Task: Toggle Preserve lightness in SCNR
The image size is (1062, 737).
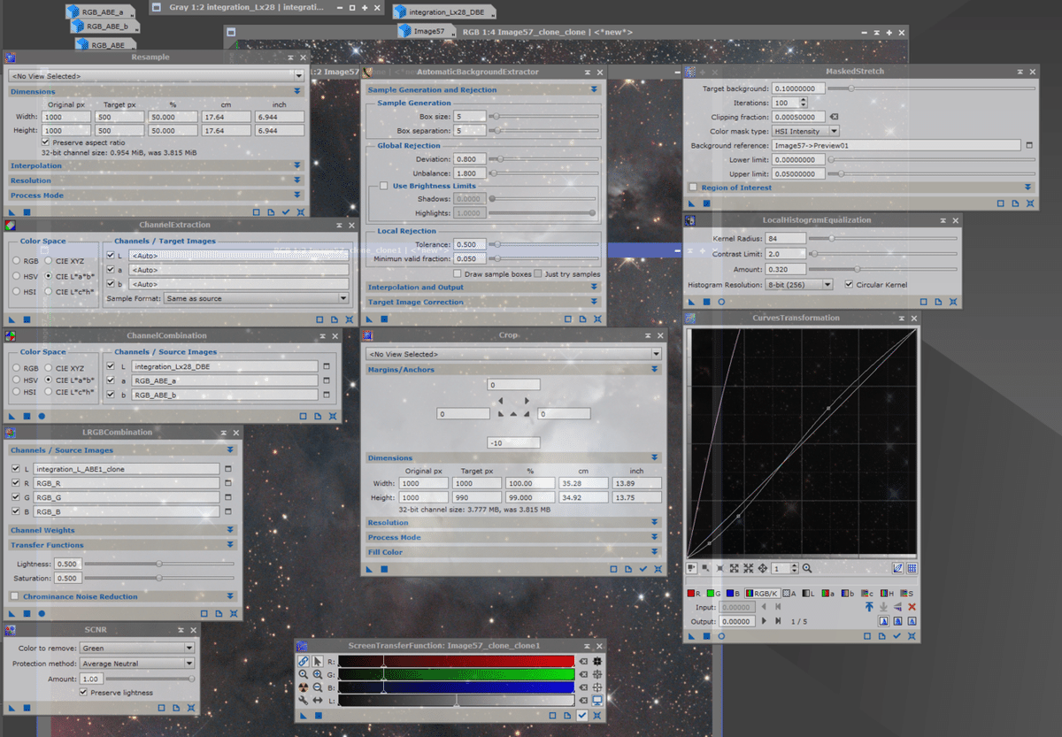Action: tap(84, 693)
